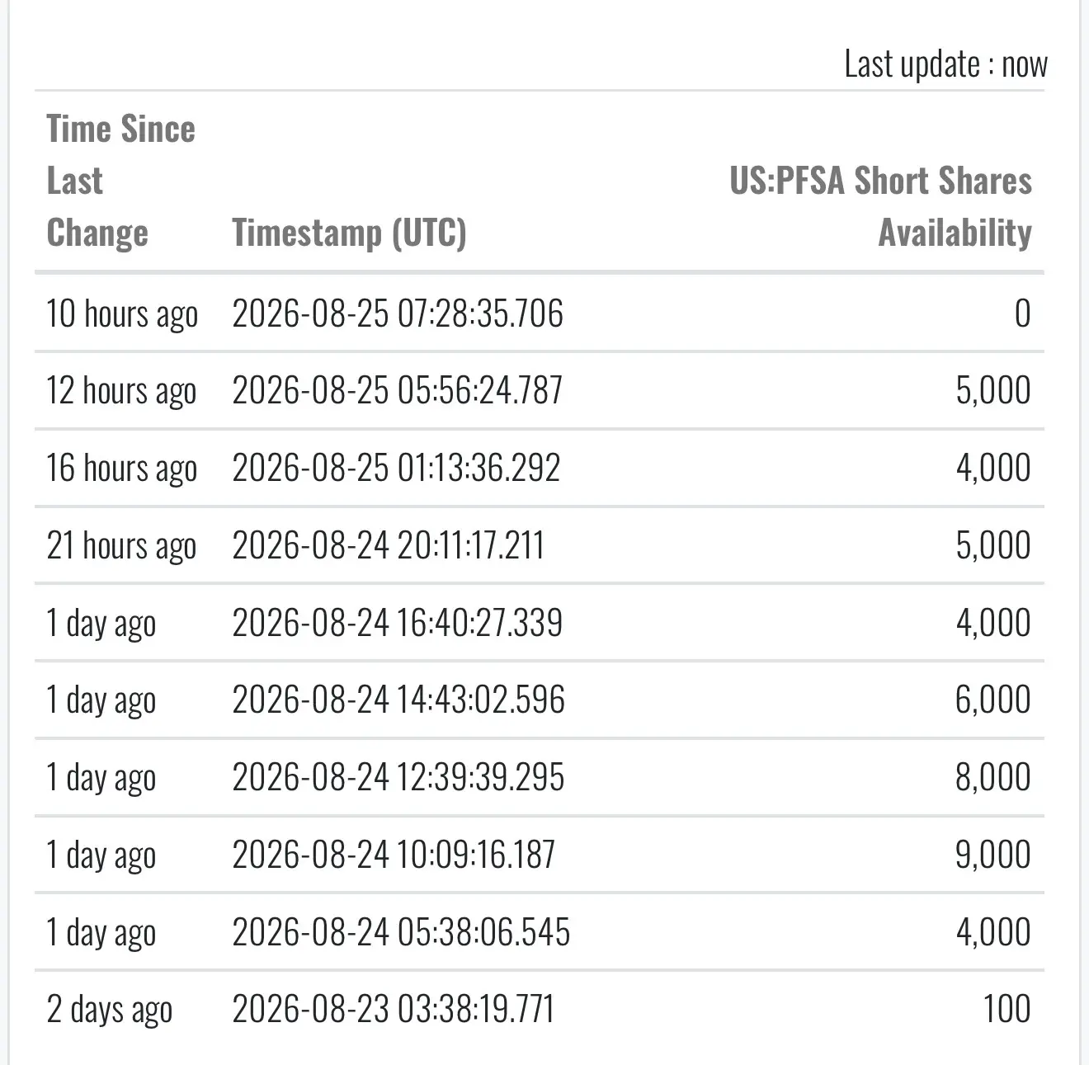Click timestamp 2026-08-23 03:38:19.771

393,1009
